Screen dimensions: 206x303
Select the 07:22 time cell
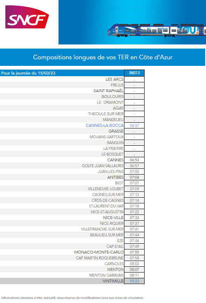[x=134, y=212]
